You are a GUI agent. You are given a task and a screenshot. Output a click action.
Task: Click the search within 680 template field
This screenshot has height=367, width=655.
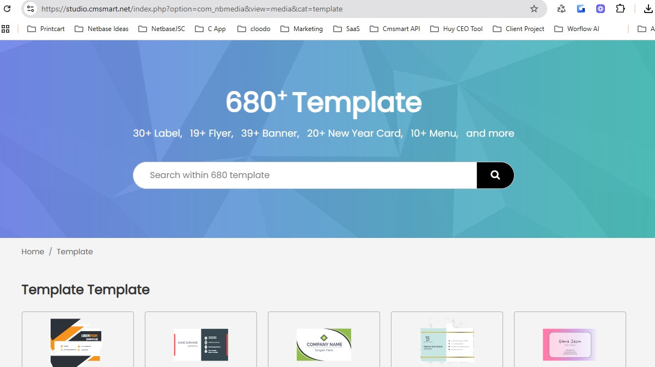[x=305, y=175]
